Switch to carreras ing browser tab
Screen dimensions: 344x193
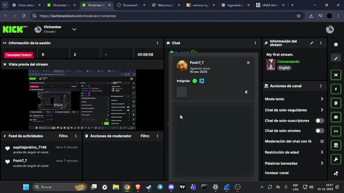[x=201, y=5]
